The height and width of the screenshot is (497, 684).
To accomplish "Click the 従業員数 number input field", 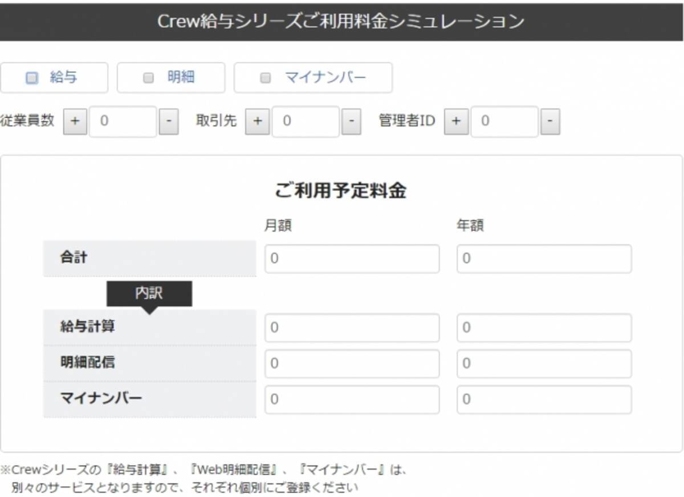I will coord(123,122).
